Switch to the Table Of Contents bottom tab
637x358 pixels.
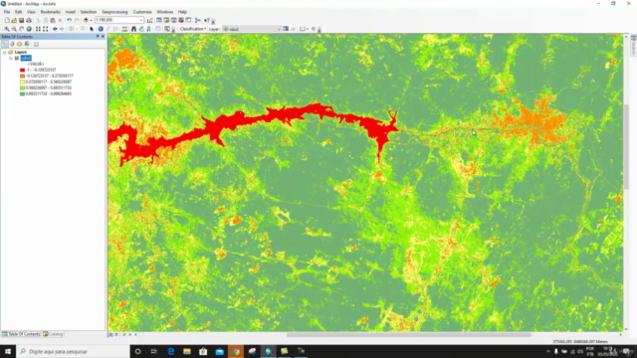tap(21, 334)
